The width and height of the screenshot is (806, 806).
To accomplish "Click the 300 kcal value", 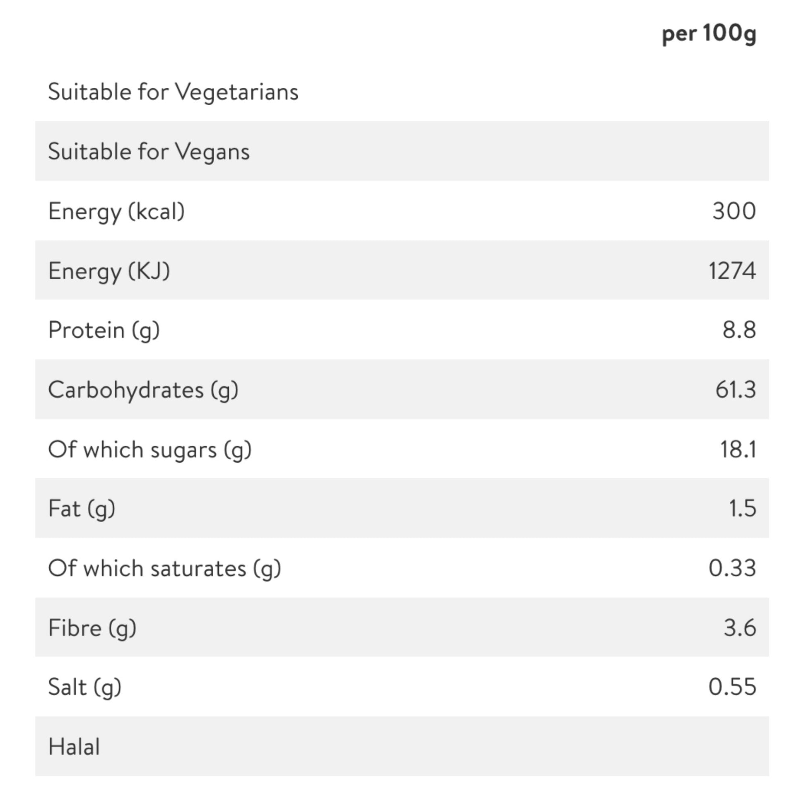I will 734,211.
